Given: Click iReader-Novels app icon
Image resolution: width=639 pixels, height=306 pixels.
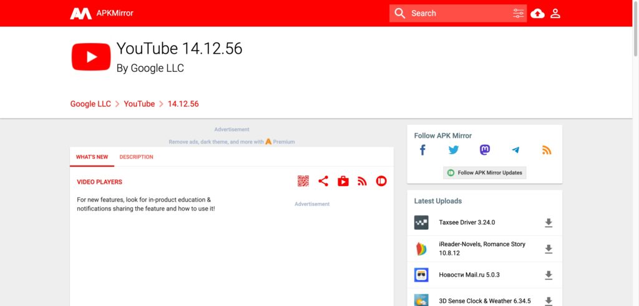Looking at the screenshot, I should click(x=421, y=249).
